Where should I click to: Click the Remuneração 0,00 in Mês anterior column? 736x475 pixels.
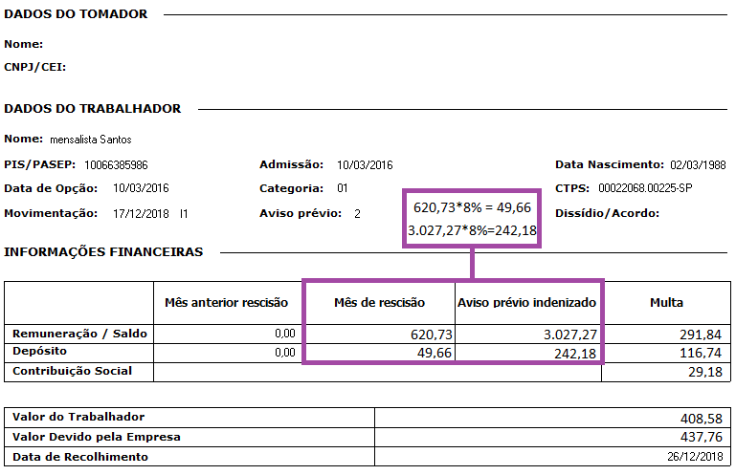point(285,334)
